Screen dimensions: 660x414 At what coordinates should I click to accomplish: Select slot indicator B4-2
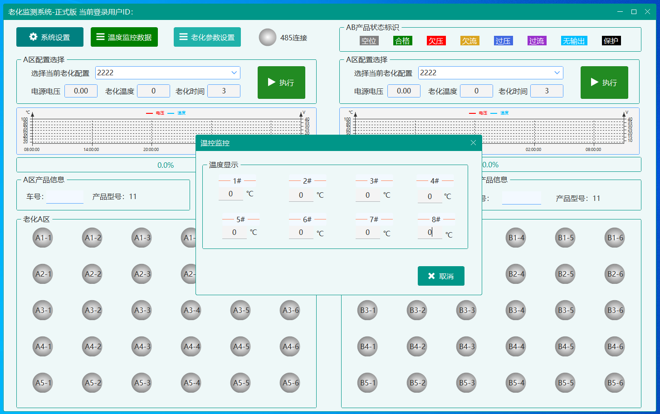pos(417,346)
